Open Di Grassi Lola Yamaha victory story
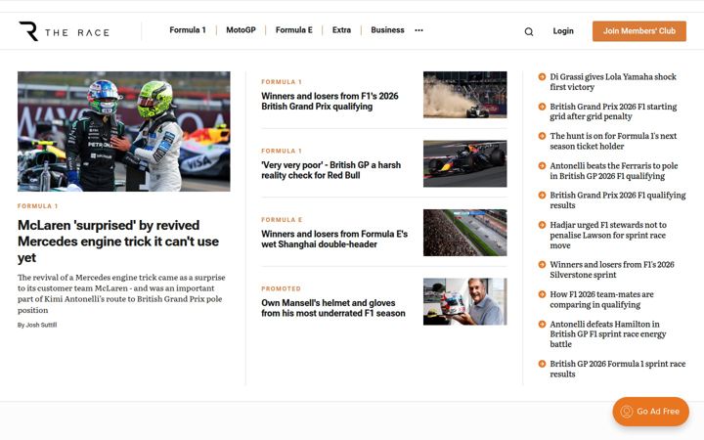 pos(613,82)
